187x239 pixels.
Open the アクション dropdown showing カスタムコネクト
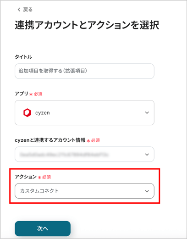84,191
